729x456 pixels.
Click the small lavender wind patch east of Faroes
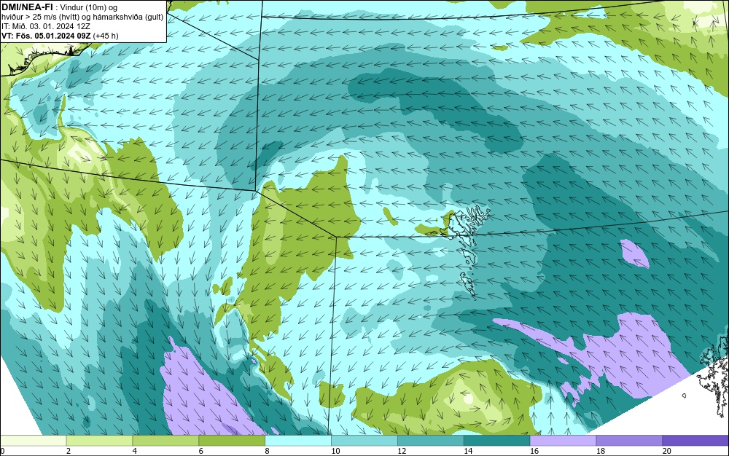(x=635, y=254)
